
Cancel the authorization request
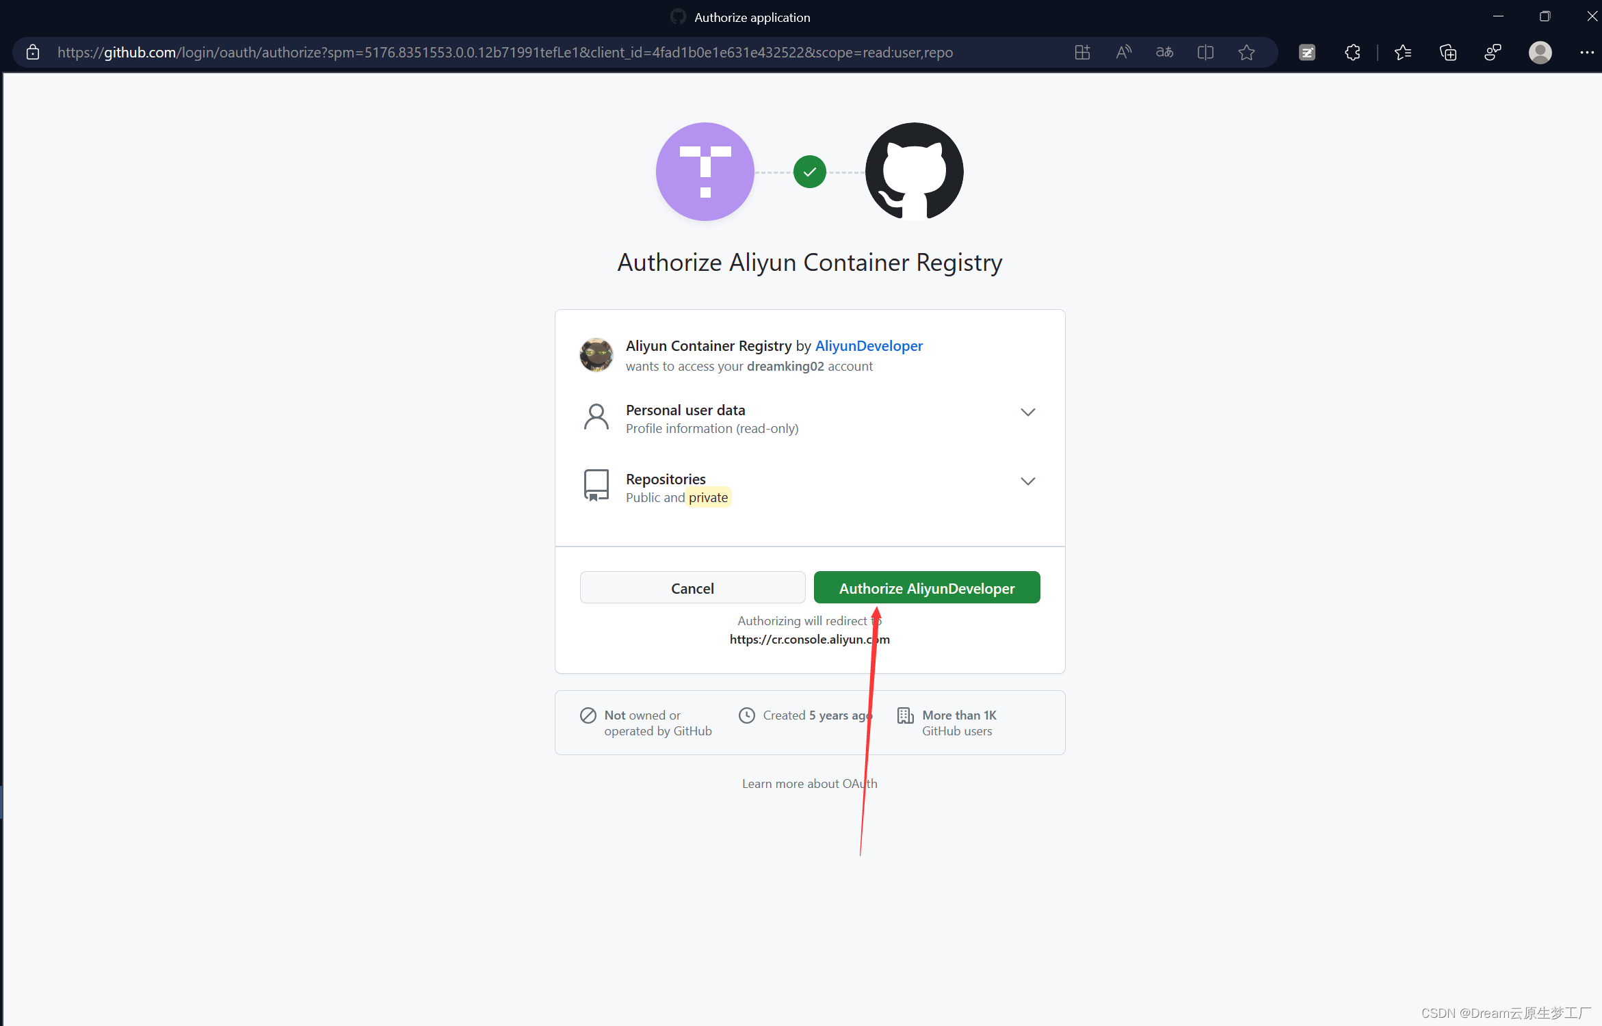[x=692, y=588]
